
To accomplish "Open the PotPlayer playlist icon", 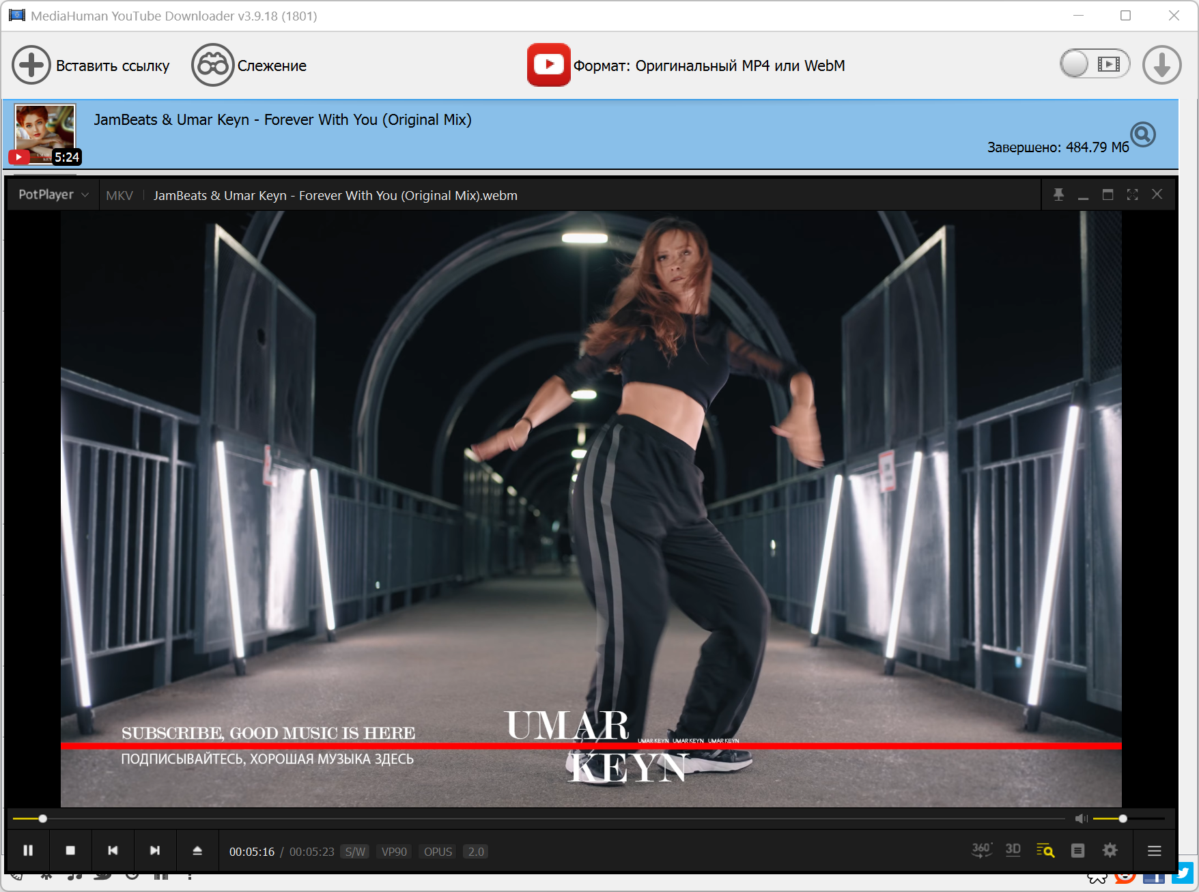I will pos(1077,850).
